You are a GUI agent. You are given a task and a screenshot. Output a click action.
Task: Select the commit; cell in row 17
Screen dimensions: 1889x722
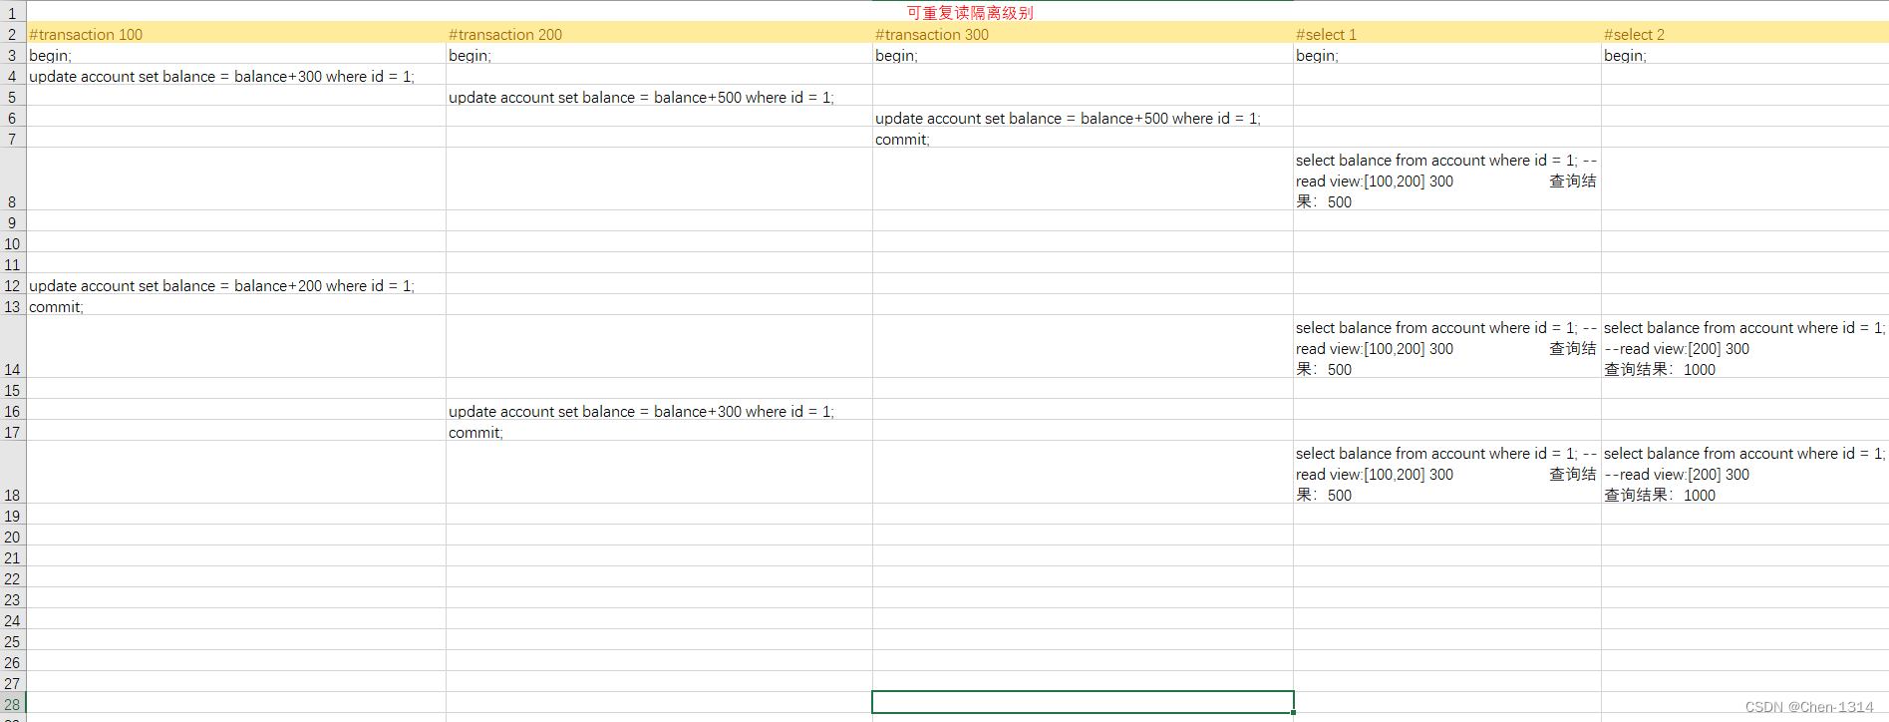tap(659, 431)
